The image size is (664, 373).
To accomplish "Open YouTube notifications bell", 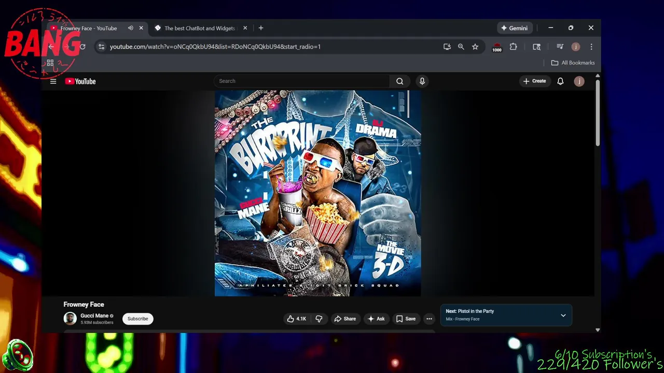I will tap(560, 81).
